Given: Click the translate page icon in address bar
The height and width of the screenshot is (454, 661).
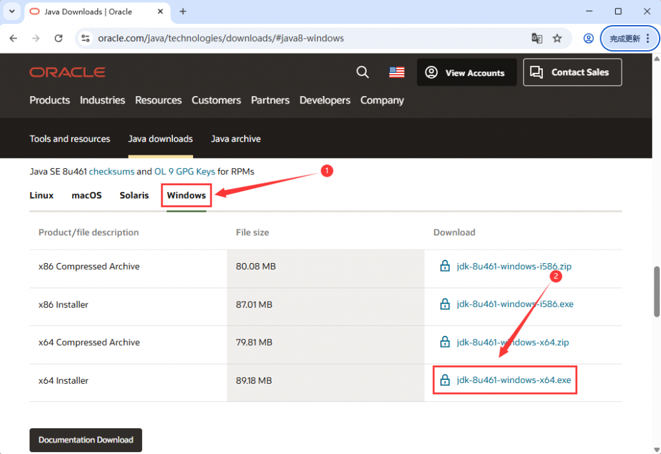Looking at the screenshot, I should 536,38.
